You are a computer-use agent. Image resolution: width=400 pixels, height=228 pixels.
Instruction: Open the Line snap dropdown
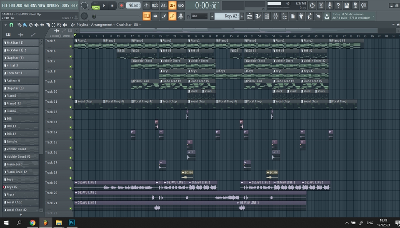[x=199, y=16]
